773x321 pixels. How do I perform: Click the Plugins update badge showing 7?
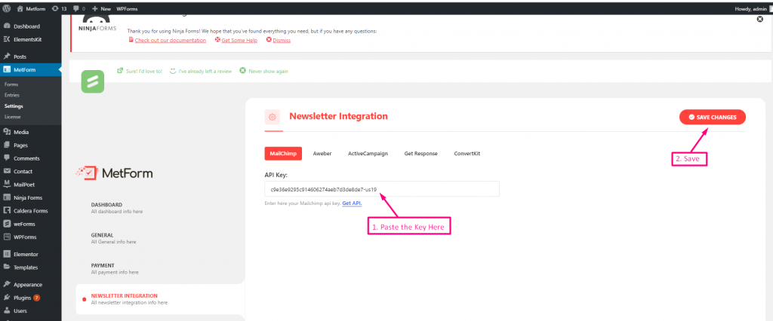click(x=37, y=298)
